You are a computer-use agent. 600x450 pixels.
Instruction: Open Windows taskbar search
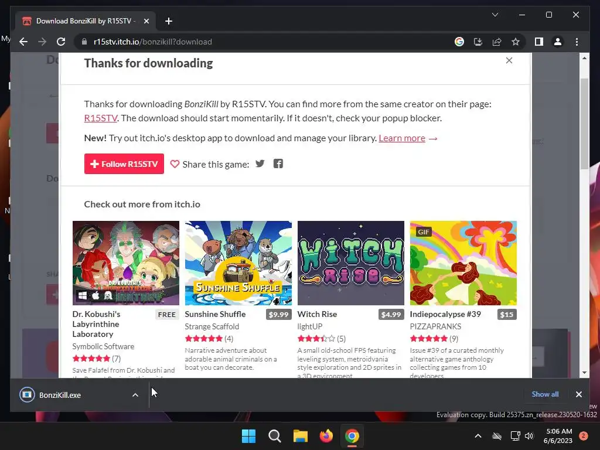click(x=274, y=436)
